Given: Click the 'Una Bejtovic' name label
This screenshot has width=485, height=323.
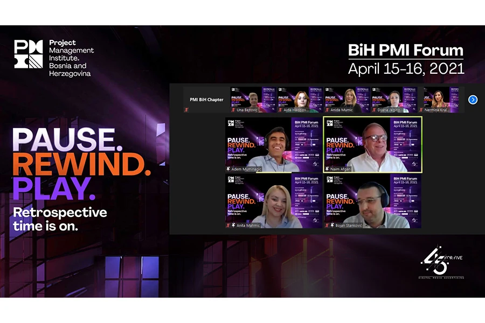Looking at the screenshot, I should click(247, 110).
